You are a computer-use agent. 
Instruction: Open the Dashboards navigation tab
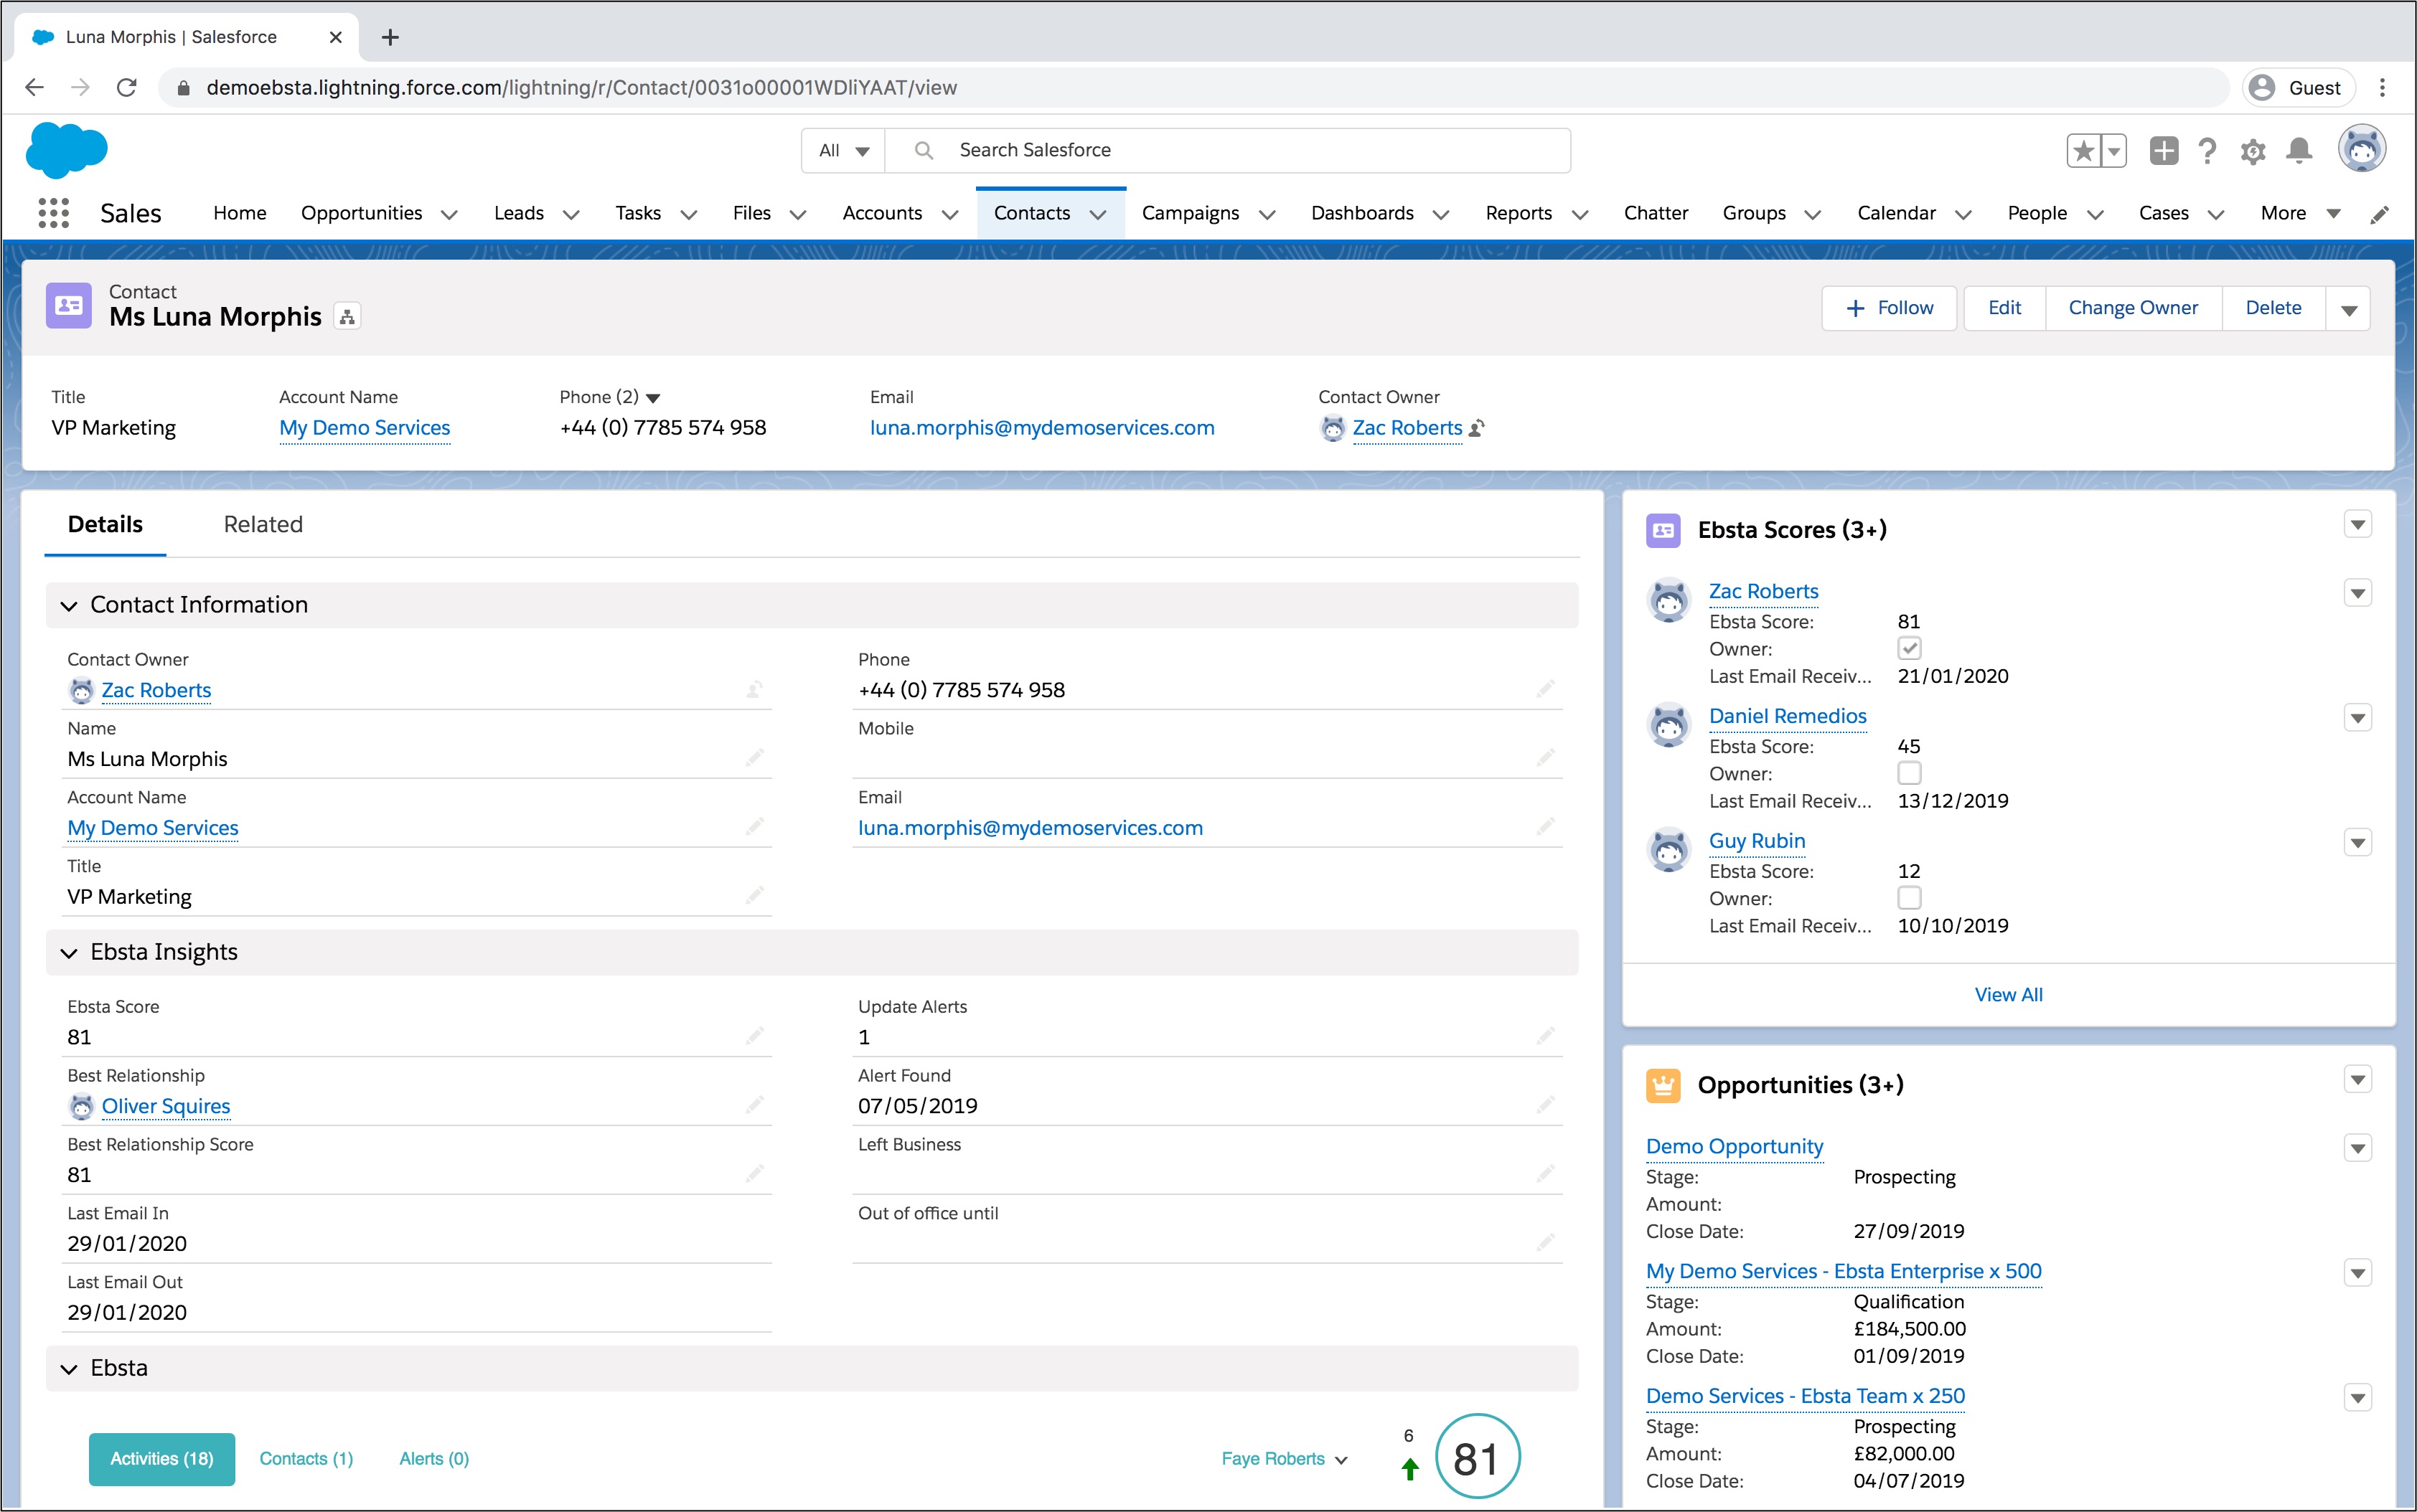1361,213
